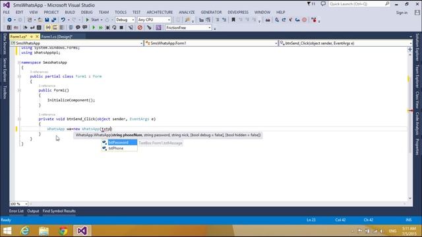The image size is (422, 237).
Task: Collapse the btnSend_Click method block
Action: tap(19, 118)
